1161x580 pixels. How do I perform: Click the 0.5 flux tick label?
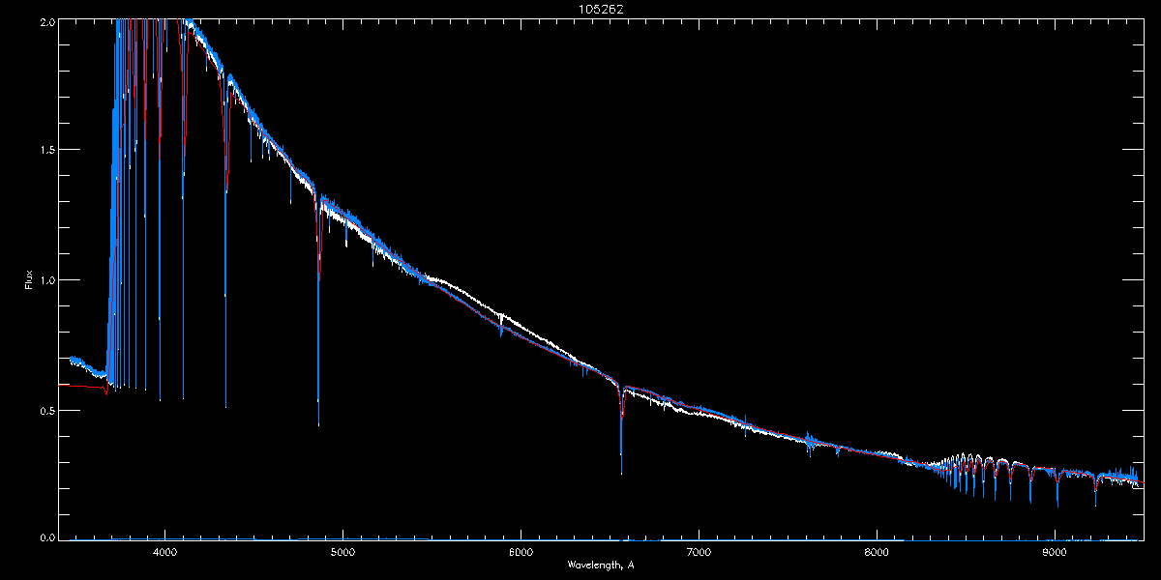46,410
